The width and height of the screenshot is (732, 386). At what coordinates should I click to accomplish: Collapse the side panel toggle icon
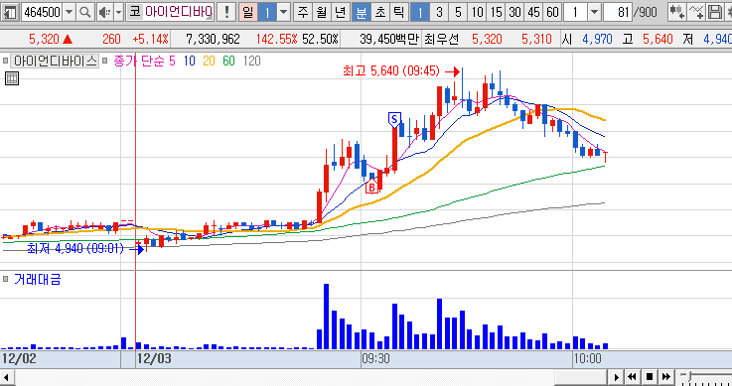click(10, 12)
